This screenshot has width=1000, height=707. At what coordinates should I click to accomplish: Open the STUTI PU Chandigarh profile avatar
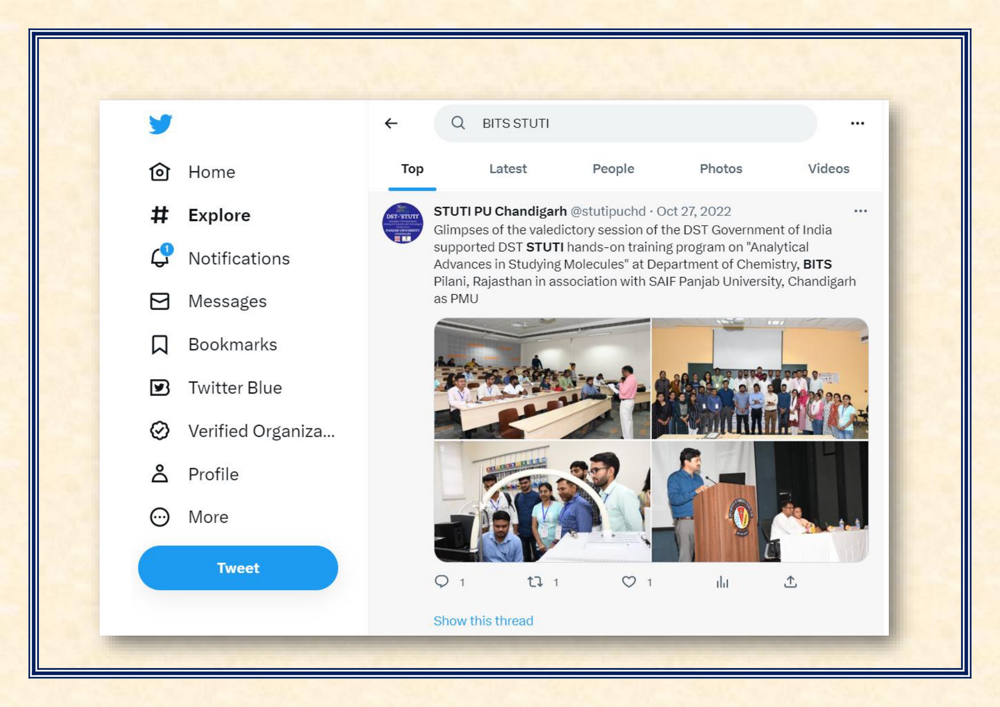(x=402, y=223)
